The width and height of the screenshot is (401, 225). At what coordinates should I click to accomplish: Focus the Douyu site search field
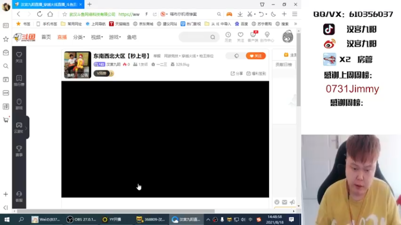click(195, 37)
